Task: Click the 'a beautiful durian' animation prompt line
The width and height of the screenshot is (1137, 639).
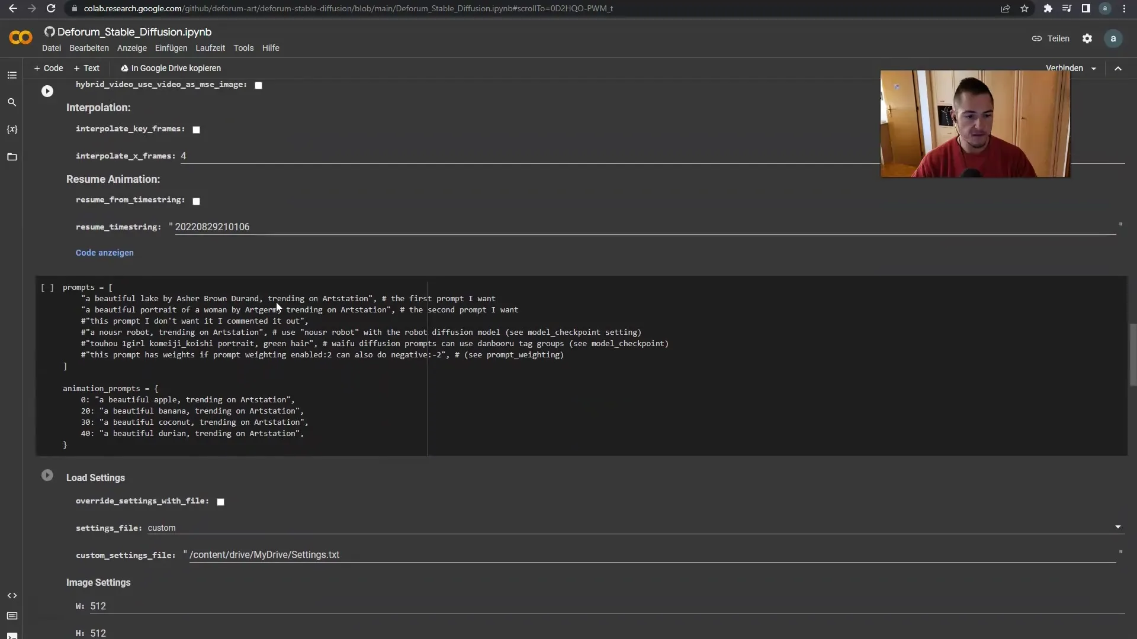Action: (192, 434)
